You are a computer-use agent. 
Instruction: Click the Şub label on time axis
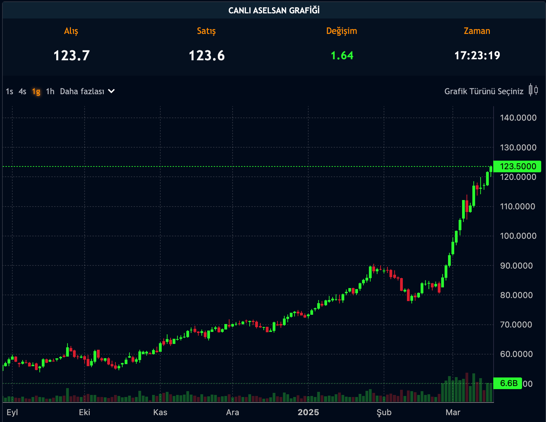click(384, 412)
